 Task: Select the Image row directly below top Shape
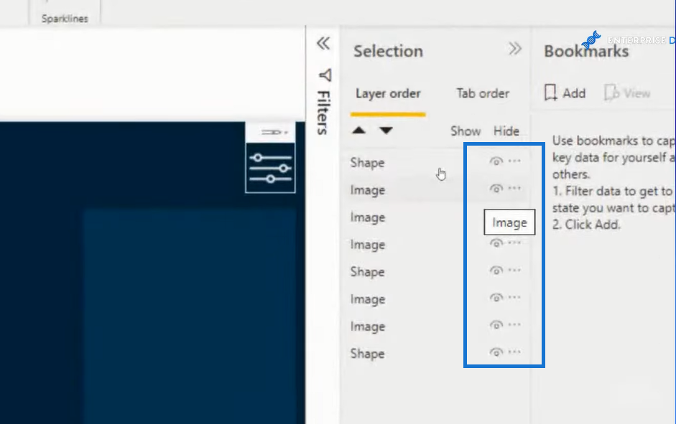coord(435,190)
